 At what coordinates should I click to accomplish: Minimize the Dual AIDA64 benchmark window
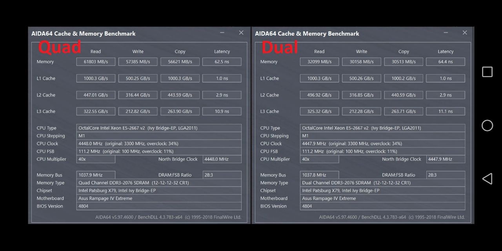pos(446,33)
